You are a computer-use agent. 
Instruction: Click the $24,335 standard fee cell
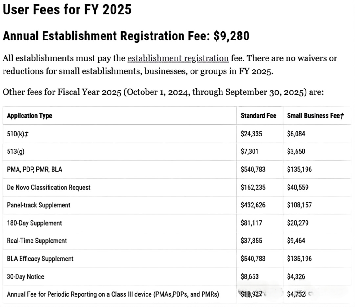252,134
